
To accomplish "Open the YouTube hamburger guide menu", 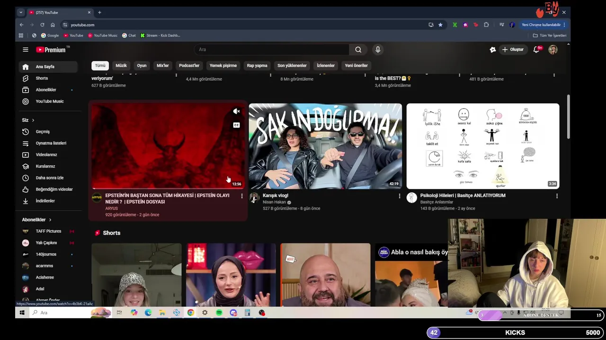I will pos(26,50).
